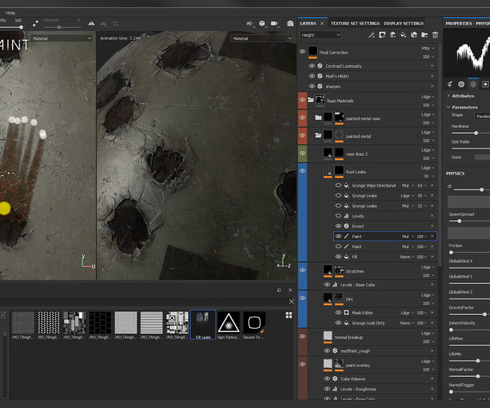This screenshot has height=408, width=490.
Task: Select the Scratches layer
Action: pyautogui.click(x=372, y=271)
